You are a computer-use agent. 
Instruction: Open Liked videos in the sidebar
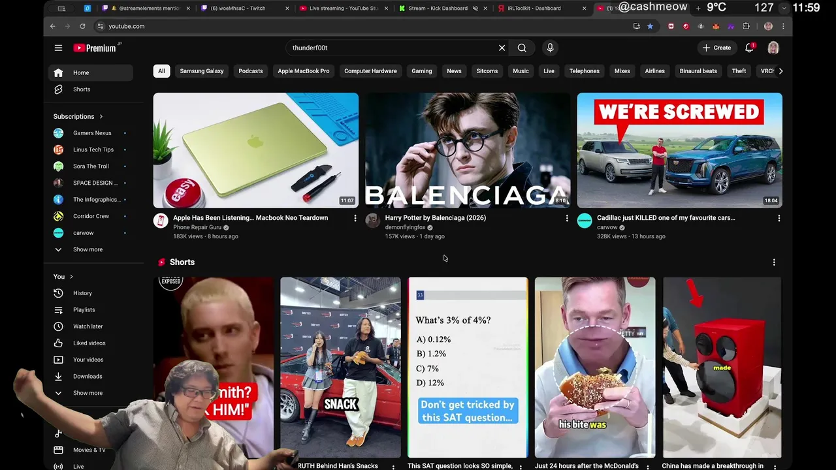click(91, 343)
